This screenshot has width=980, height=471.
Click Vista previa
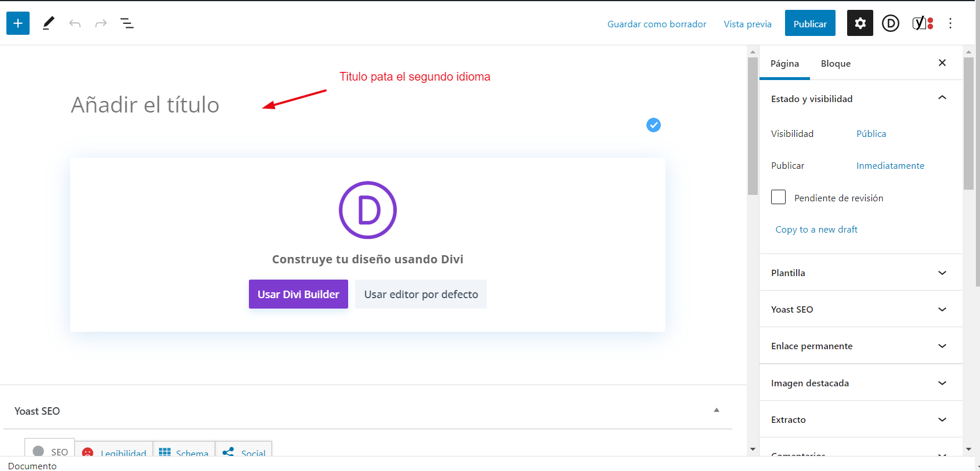click(747, 24)
